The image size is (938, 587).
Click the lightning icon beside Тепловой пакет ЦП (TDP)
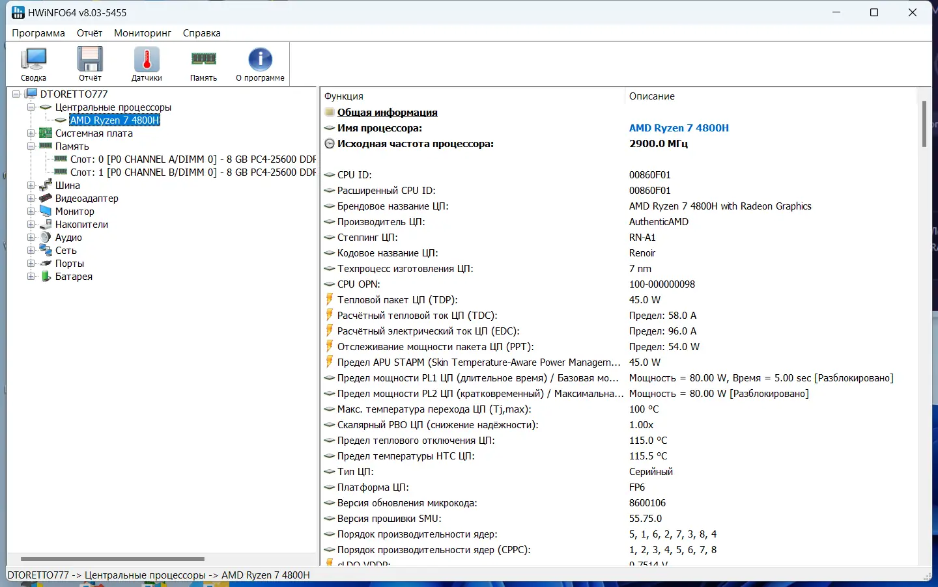[330, 299]
